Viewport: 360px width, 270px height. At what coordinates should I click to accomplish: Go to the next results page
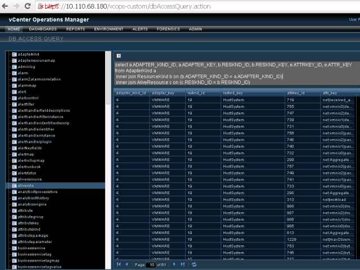[174, 264]
